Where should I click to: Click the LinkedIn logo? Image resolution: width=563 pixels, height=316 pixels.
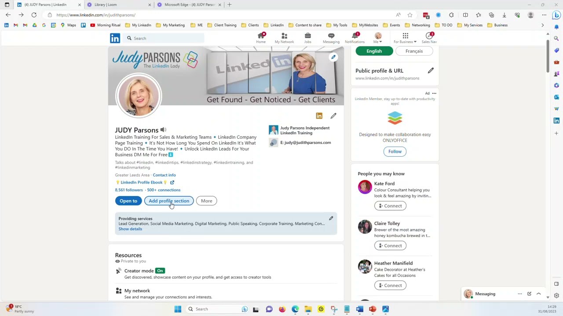(115, 38)
